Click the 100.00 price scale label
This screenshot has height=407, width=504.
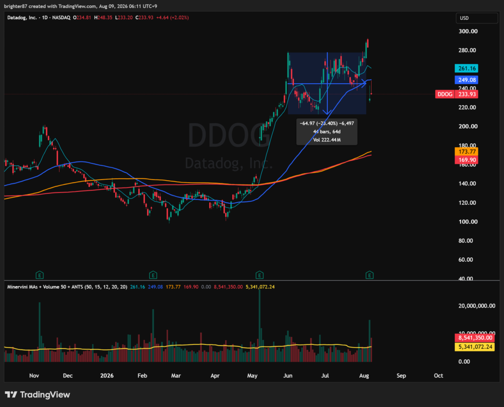(468, 221)
